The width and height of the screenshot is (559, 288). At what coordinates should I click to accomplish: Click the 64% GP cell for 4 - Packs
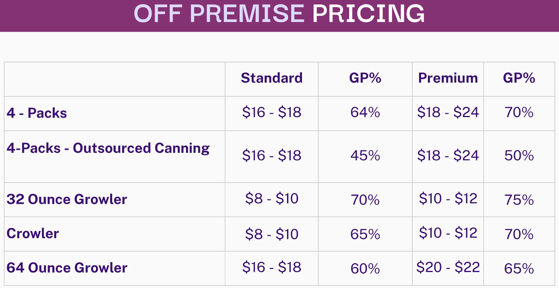coord(365,113)
